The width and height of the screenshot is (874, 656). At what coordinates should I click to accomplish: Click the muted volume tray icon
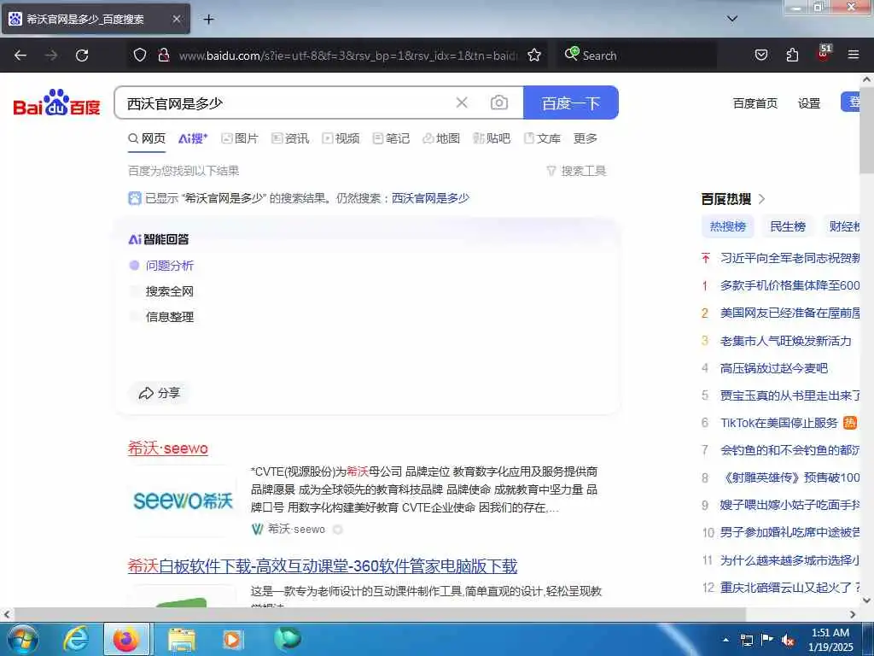788,641
